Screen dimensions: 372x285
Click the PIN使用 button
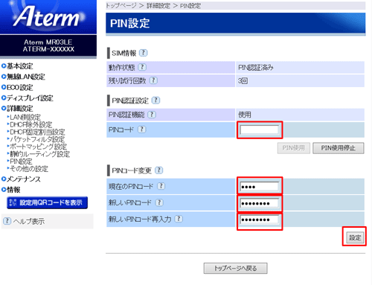point(294,148)
